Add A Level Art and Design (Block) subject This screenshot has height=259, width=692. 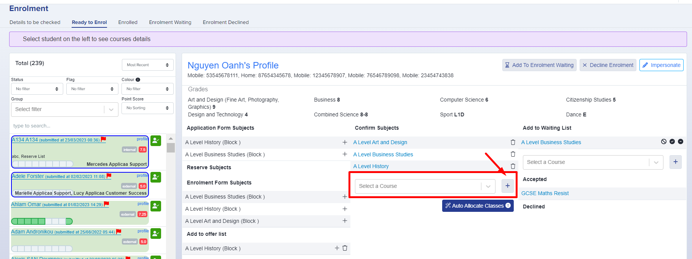coord(345,221)
